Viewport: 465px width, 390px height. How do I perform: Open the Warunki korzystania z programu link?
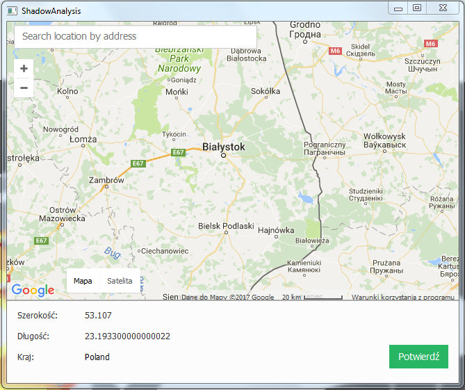click(x=402, y=298)
